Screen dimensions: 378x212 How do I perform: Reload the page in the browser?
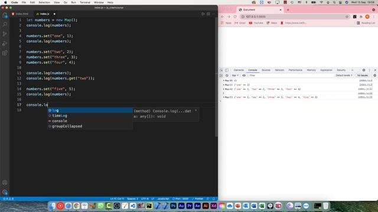tap(235, 16)
